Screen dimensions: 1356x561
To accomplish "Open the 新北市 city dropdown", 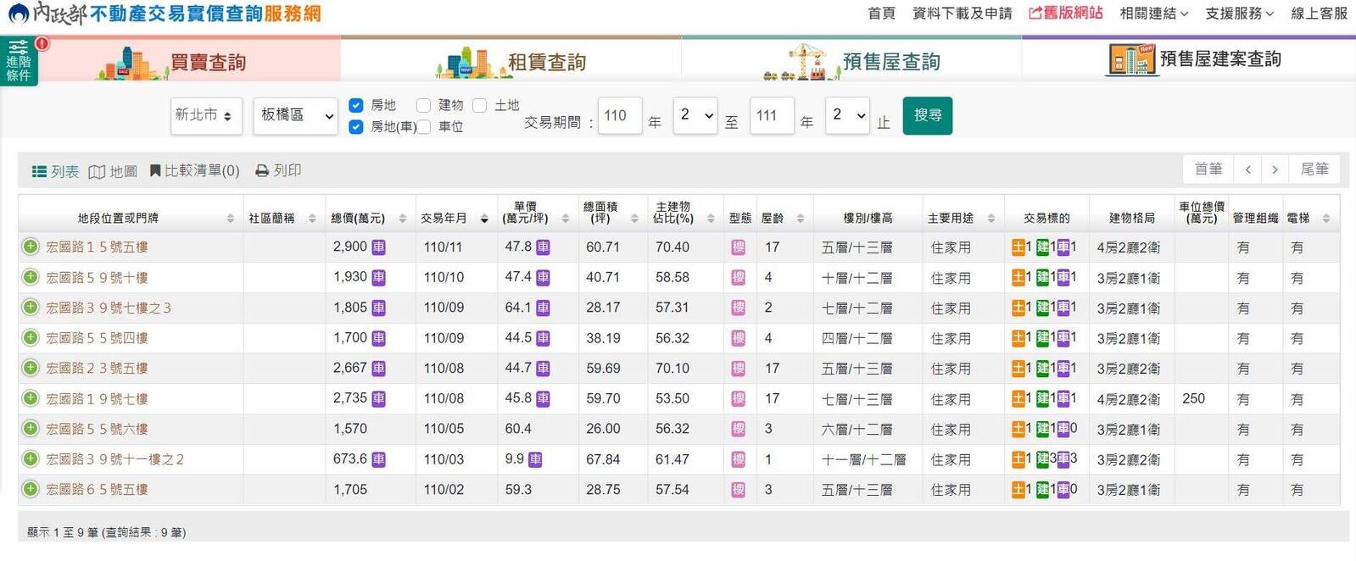I will 206,115.
